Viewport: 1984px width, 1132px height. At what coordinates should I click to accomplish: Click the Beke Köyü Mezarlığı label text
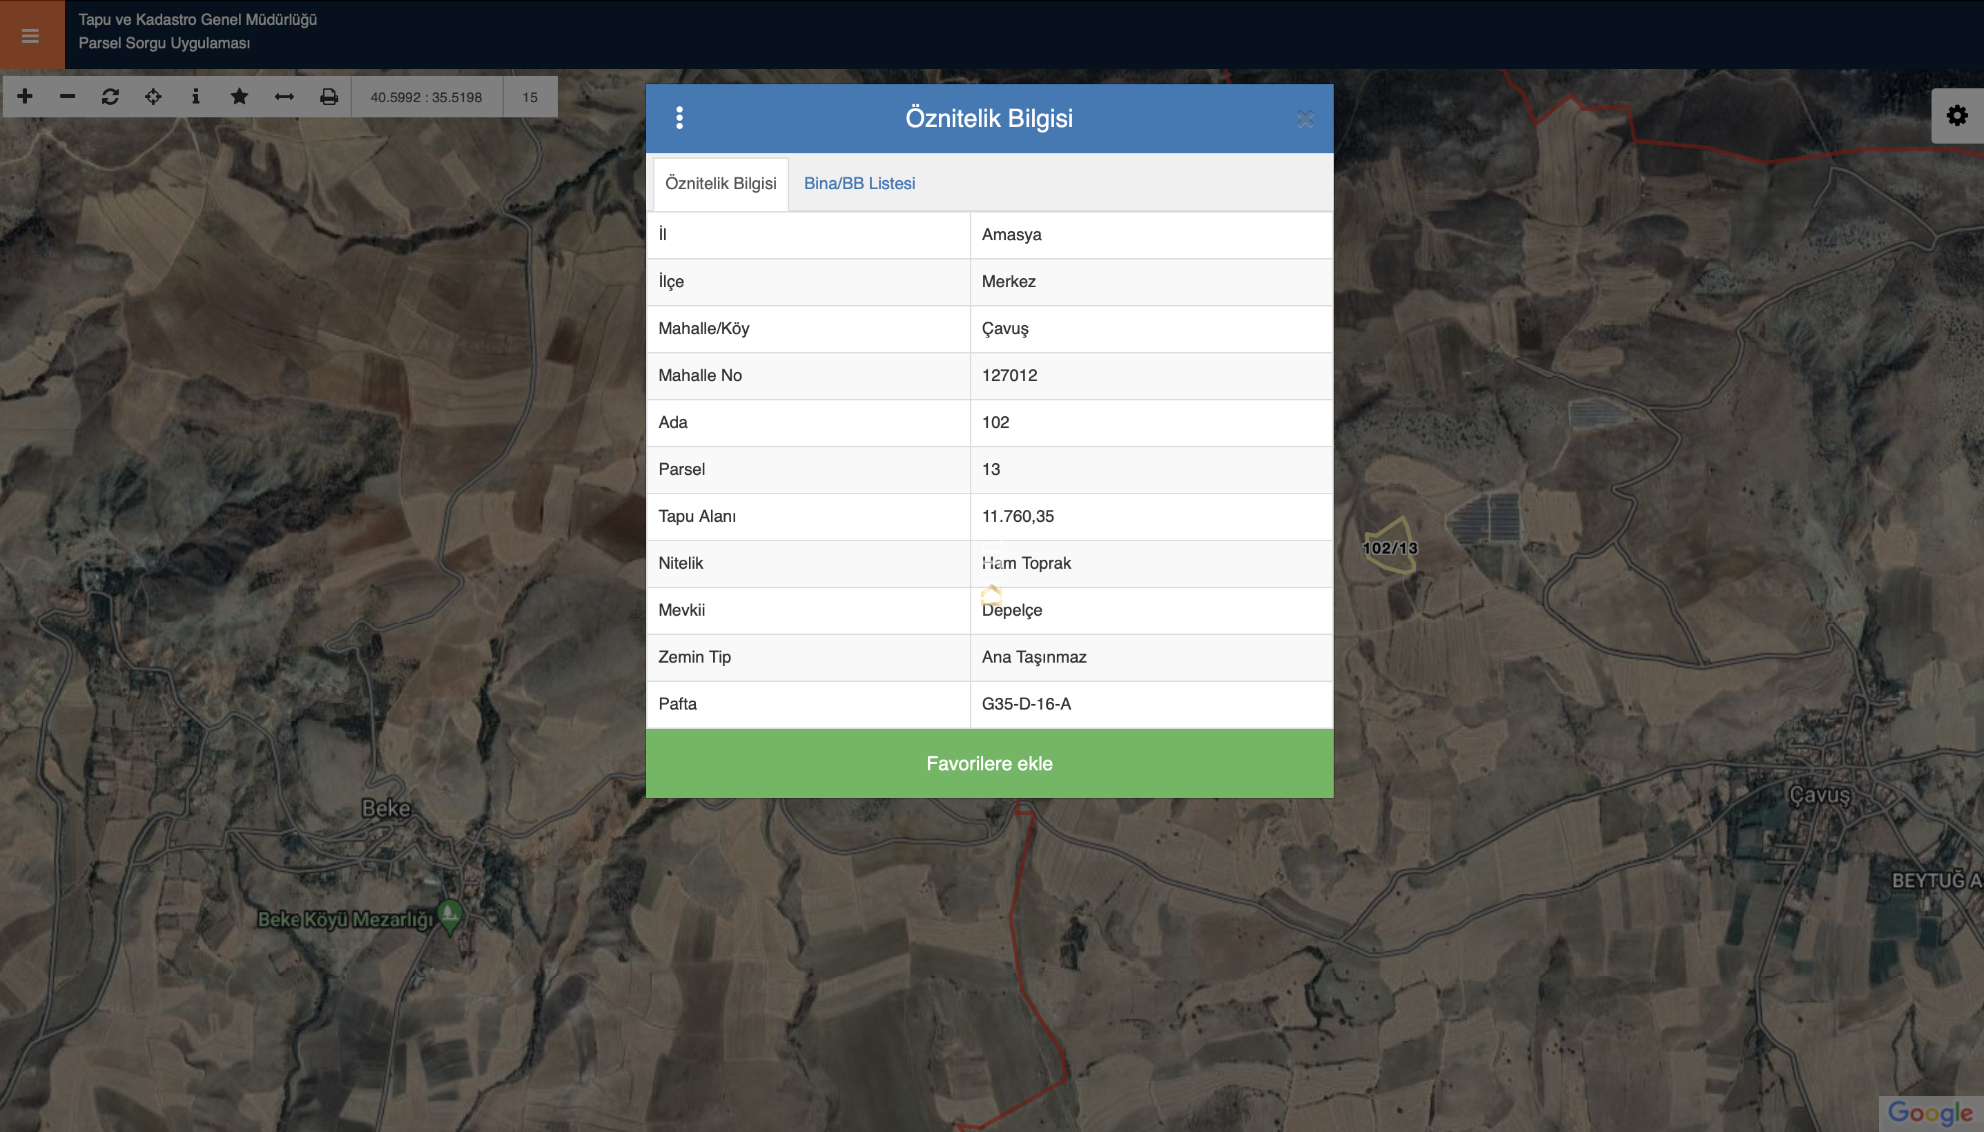point(345,919)
